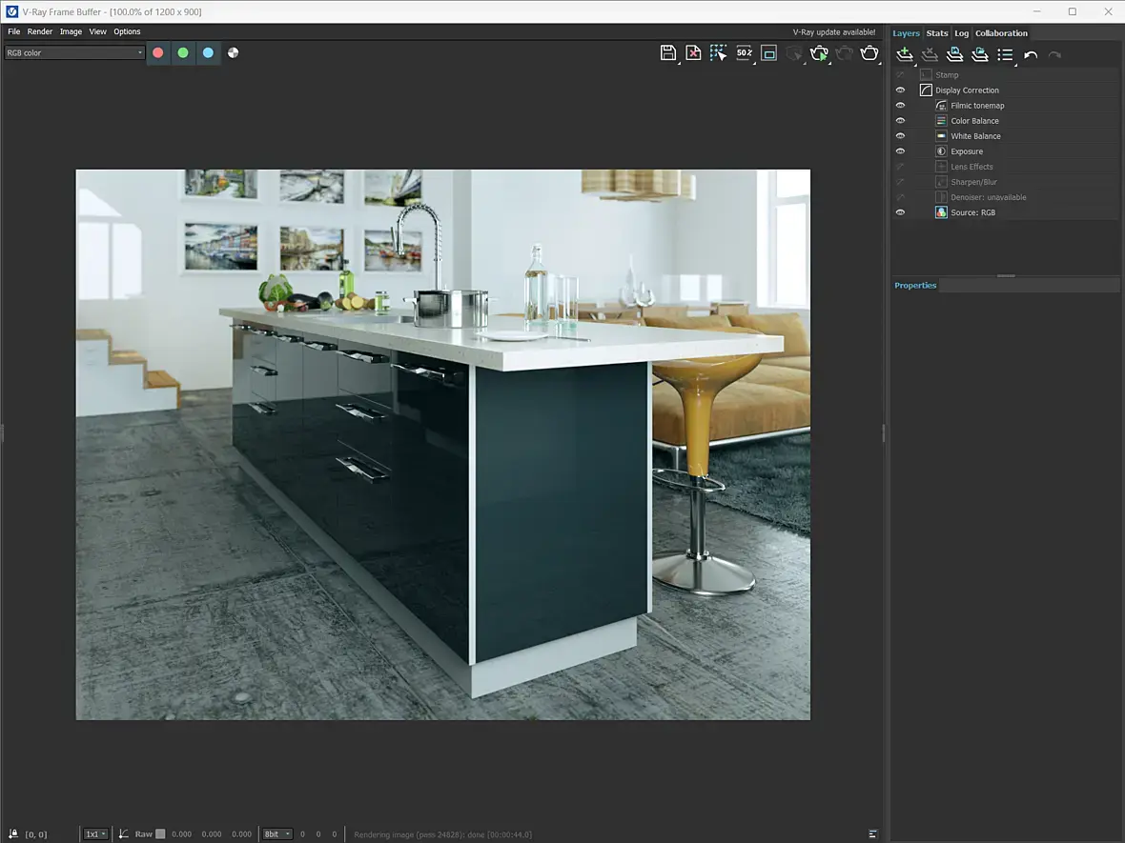Click the last teapot Render icon

tap(869, 53)
